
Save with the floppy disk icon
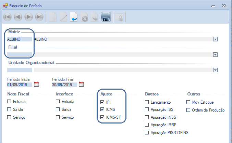(x=106, y=17)
